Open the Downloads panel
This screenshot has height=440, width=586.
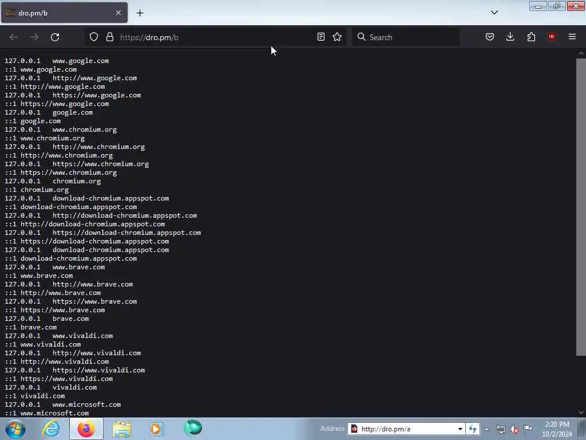click(510, 37)
